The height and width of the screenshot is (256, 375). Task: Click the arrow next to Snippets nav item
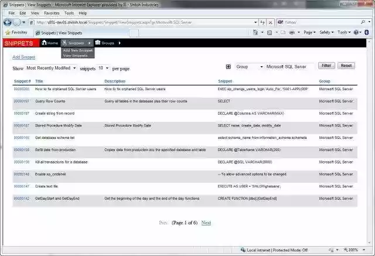point(90,43)
